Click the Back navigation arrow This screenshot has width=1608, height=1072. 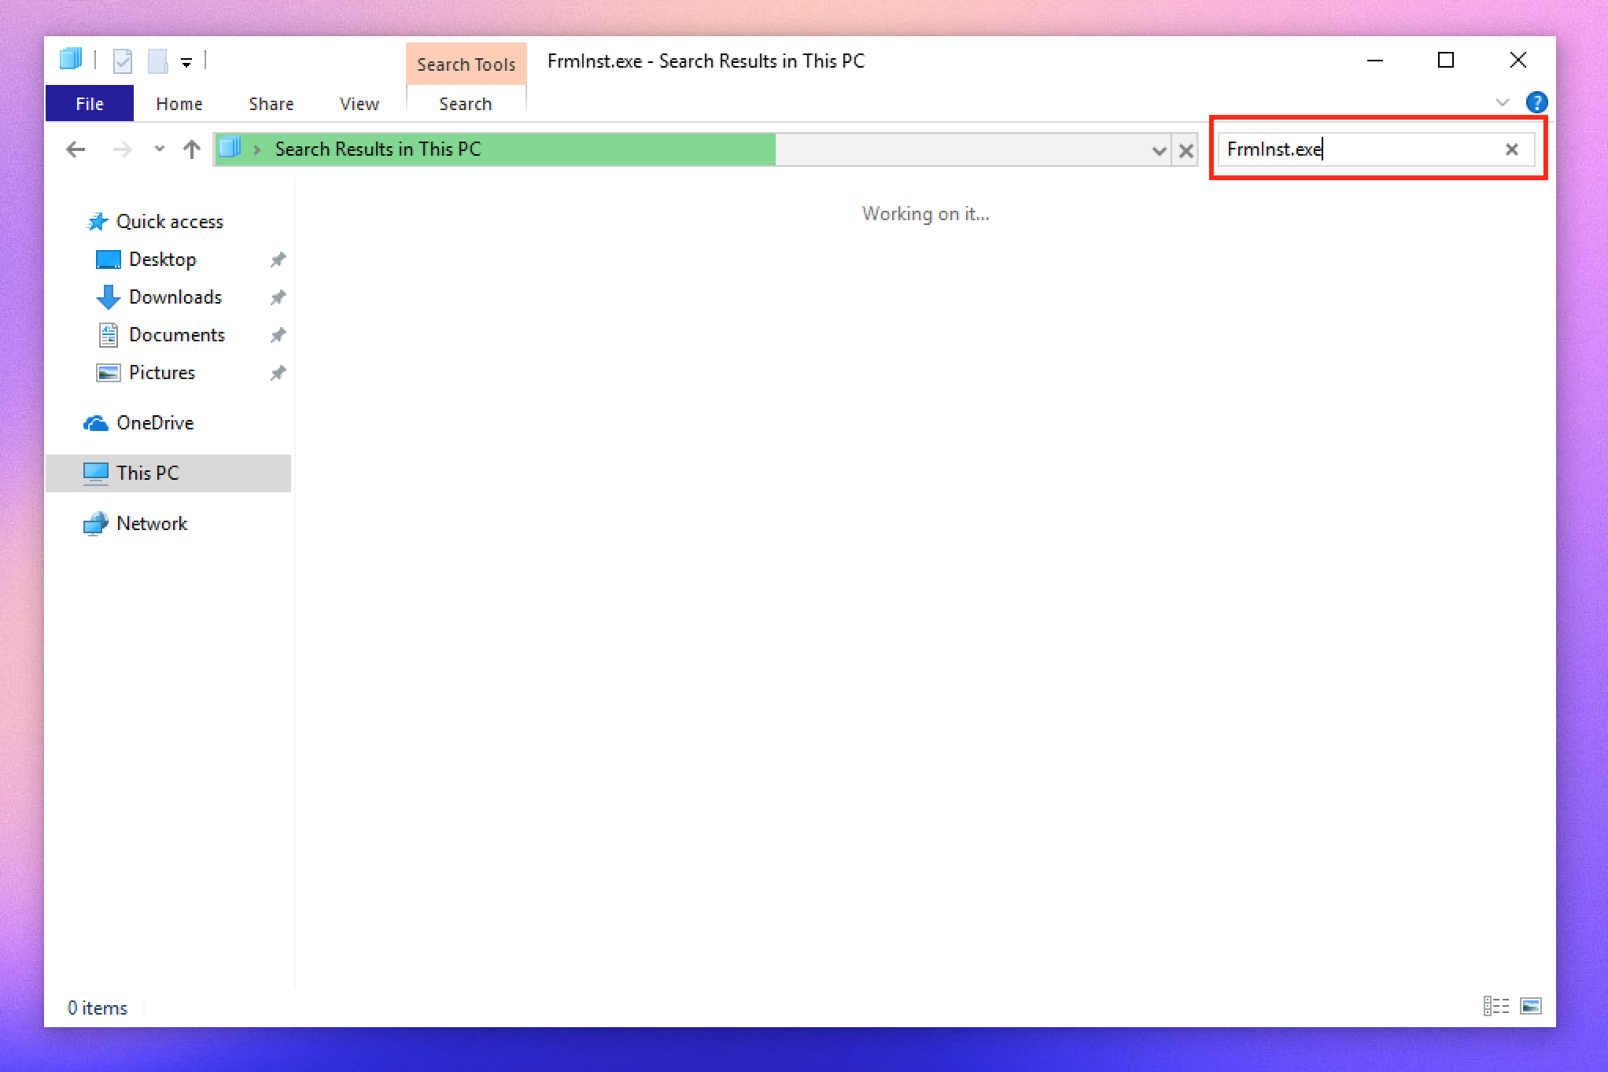[x=76, y=149]
